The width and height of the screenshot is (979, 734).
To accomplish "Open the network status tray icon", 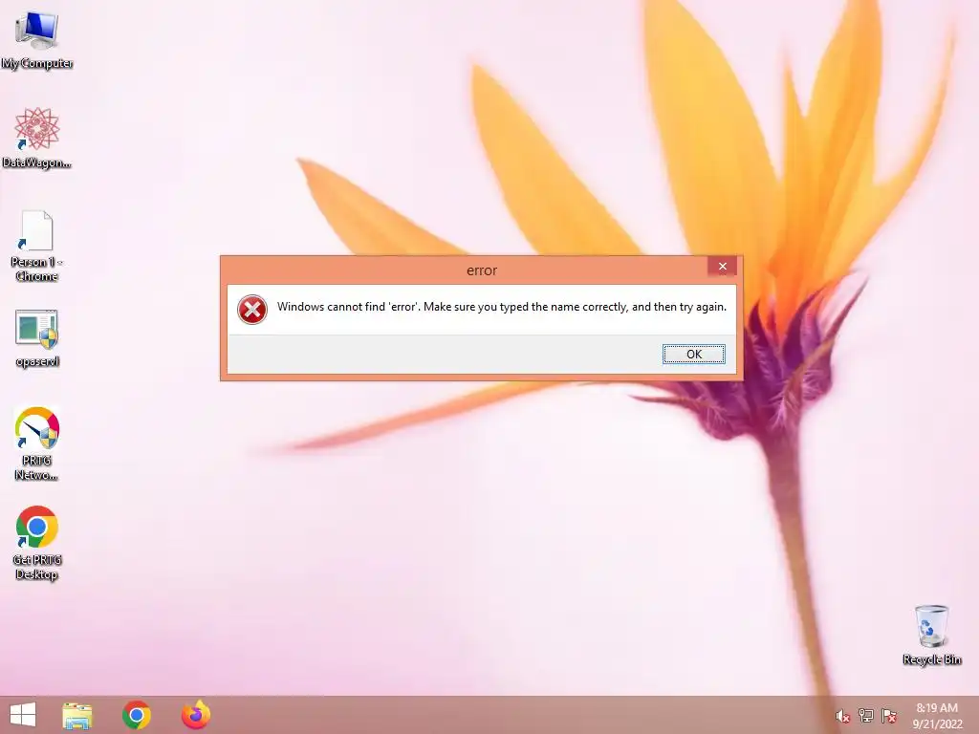I will [x=866, y=716].
